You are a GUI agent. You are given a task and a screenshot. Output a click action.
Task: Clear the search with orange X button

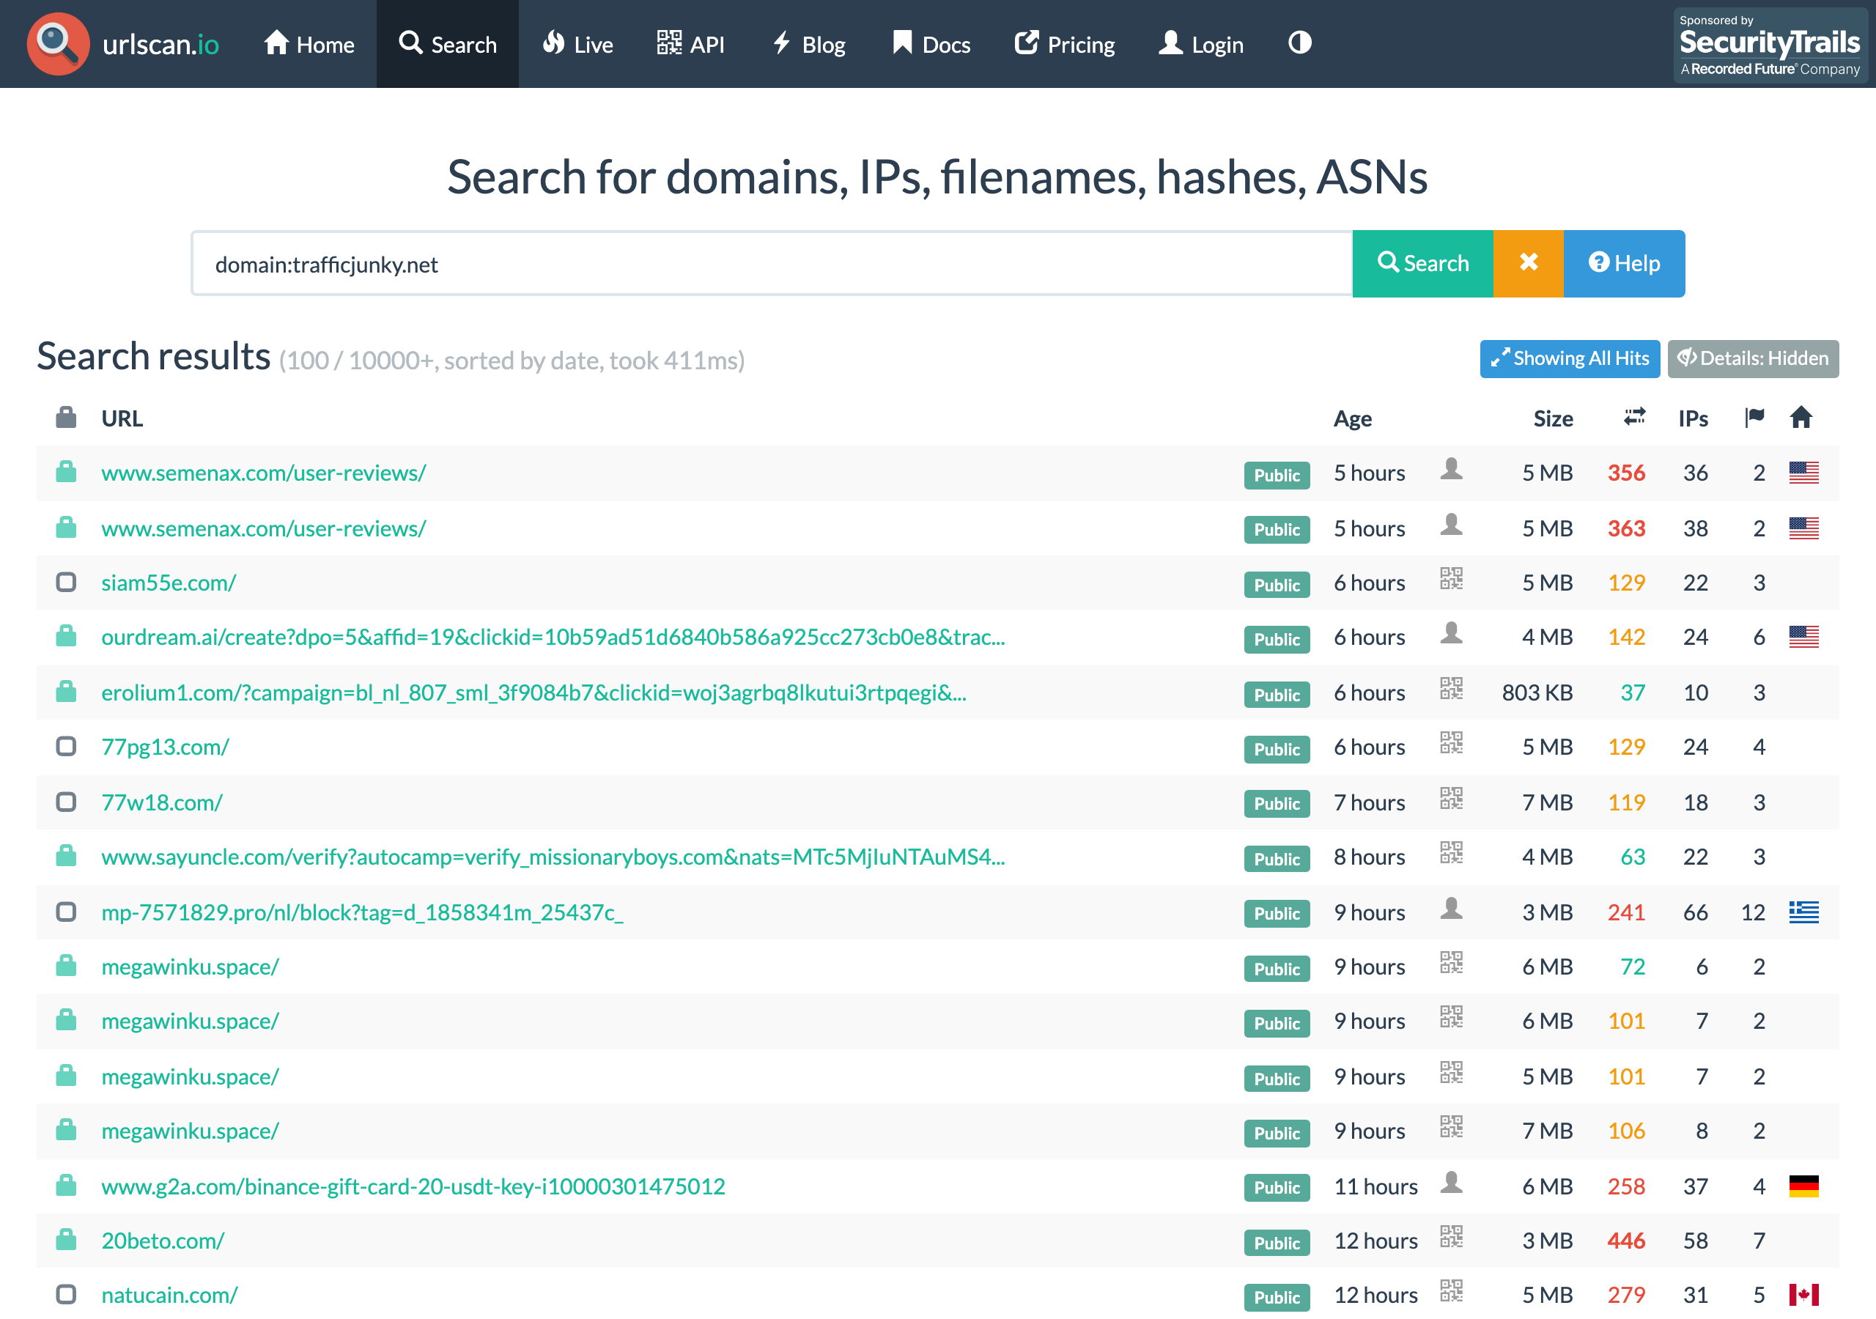pos(1528,264)
